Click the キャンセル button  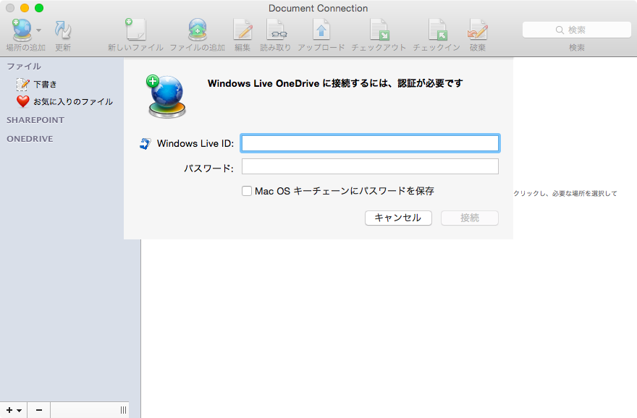click(398, 218)
